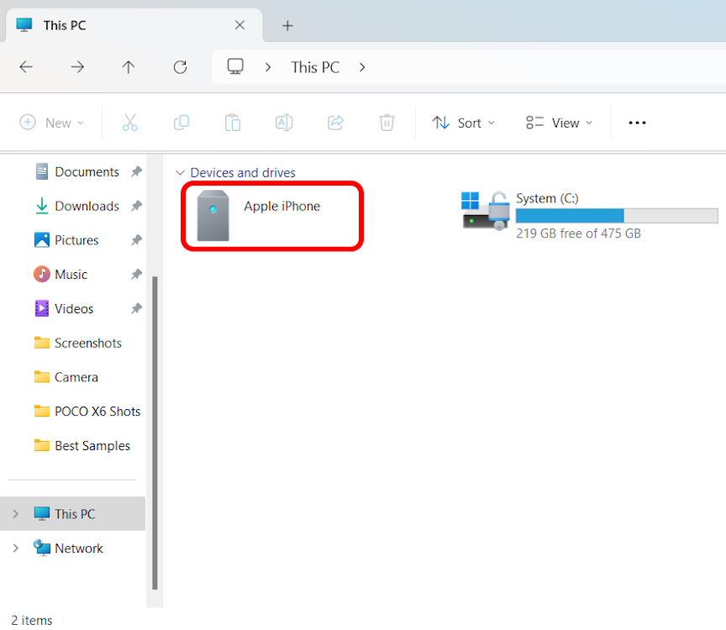The height and width of the screenshot is (630, 726).
Task: Open a new tab with plus button
Action: pyautogui.click(x=287, y=25)
